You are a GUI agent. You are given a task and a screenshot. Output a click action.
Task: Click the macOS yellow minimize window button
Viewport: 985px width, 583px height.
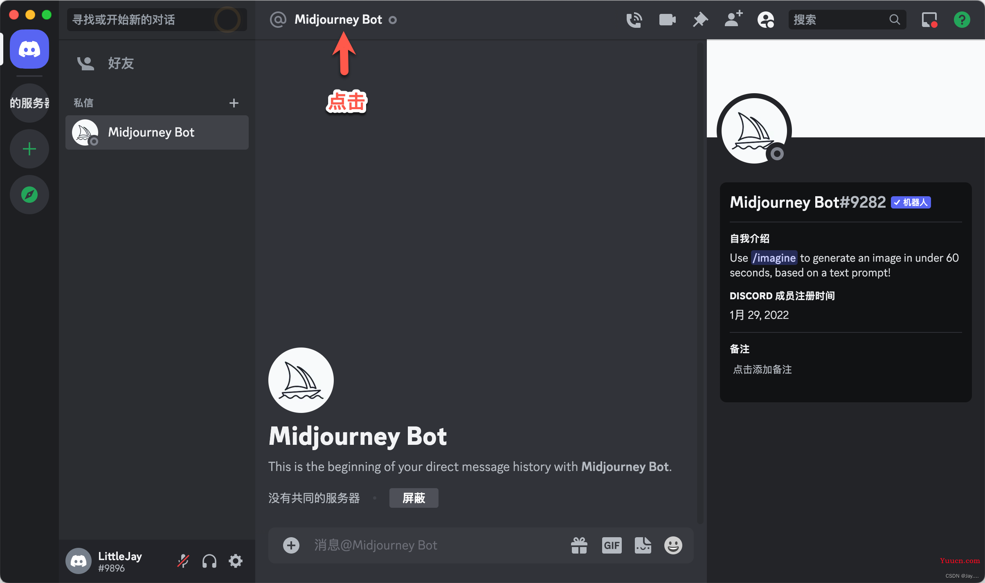(x=30, y=15)
